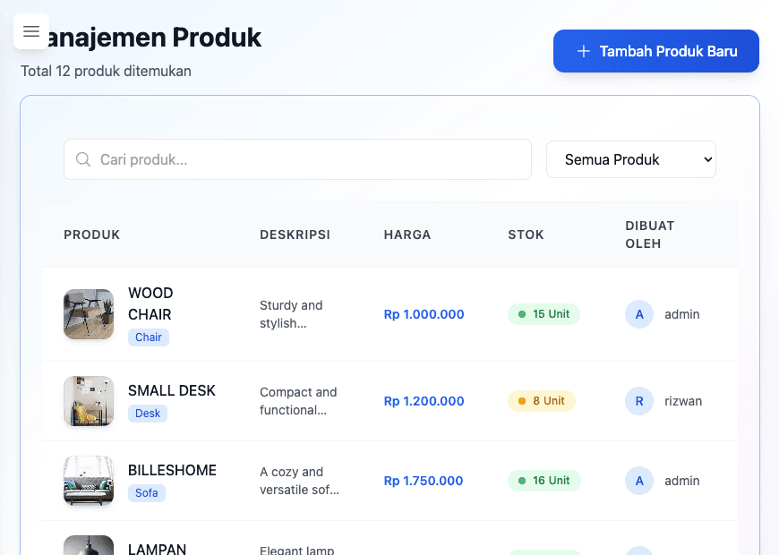This screenshot has height=555, width=779.
Task: Click price Rp 1.200.000
Action: pyautogui.click(x=424, y=401)
